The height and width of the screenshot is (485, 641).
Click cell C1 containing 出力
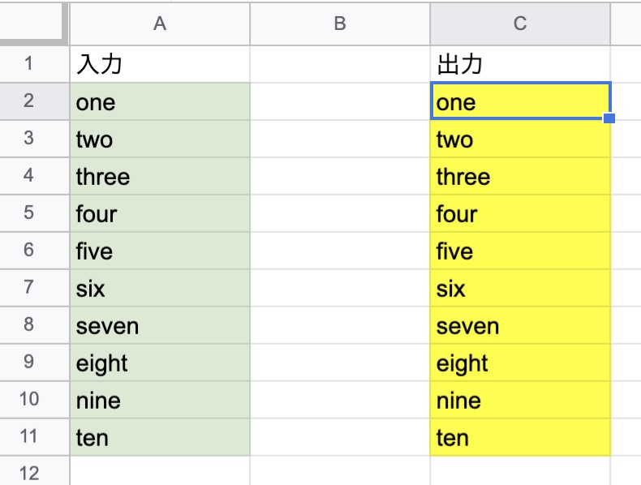point(520,64)
